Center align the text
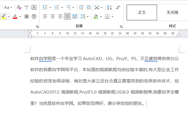 53,16
